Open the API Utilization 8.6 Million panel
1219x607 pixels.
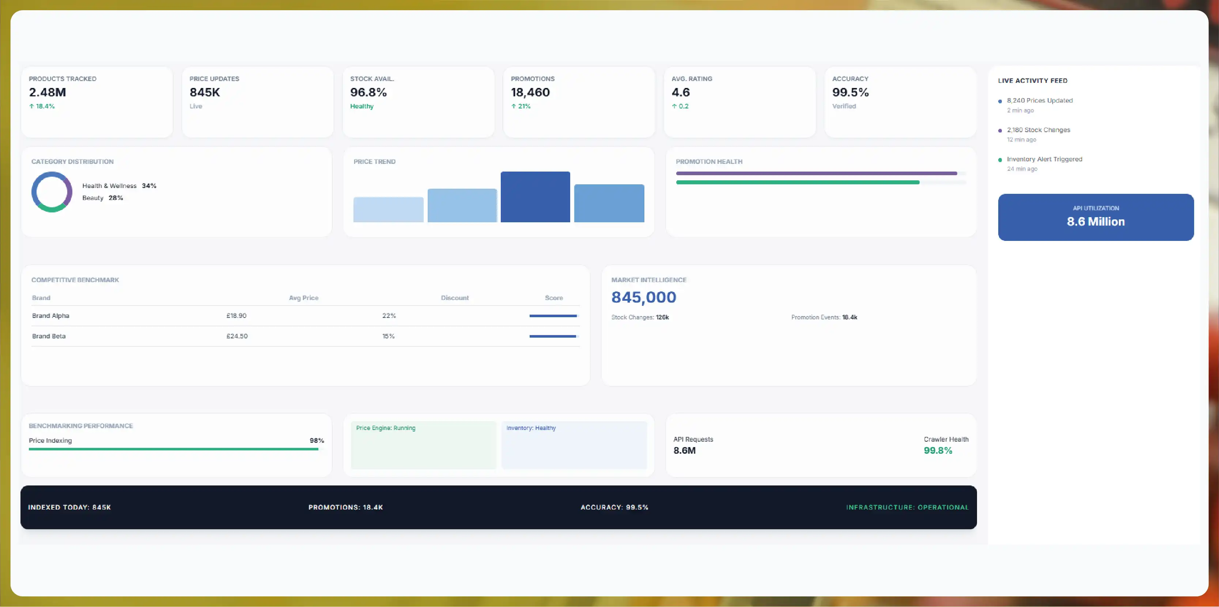pyautogui.click(x=1096, y=217)
